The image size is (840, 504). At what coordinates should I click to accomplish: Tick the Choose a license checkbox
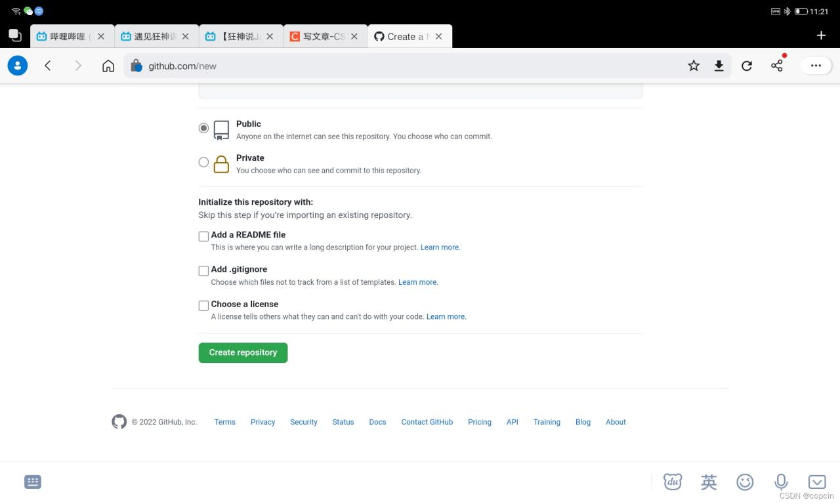[x=203, y=306]
